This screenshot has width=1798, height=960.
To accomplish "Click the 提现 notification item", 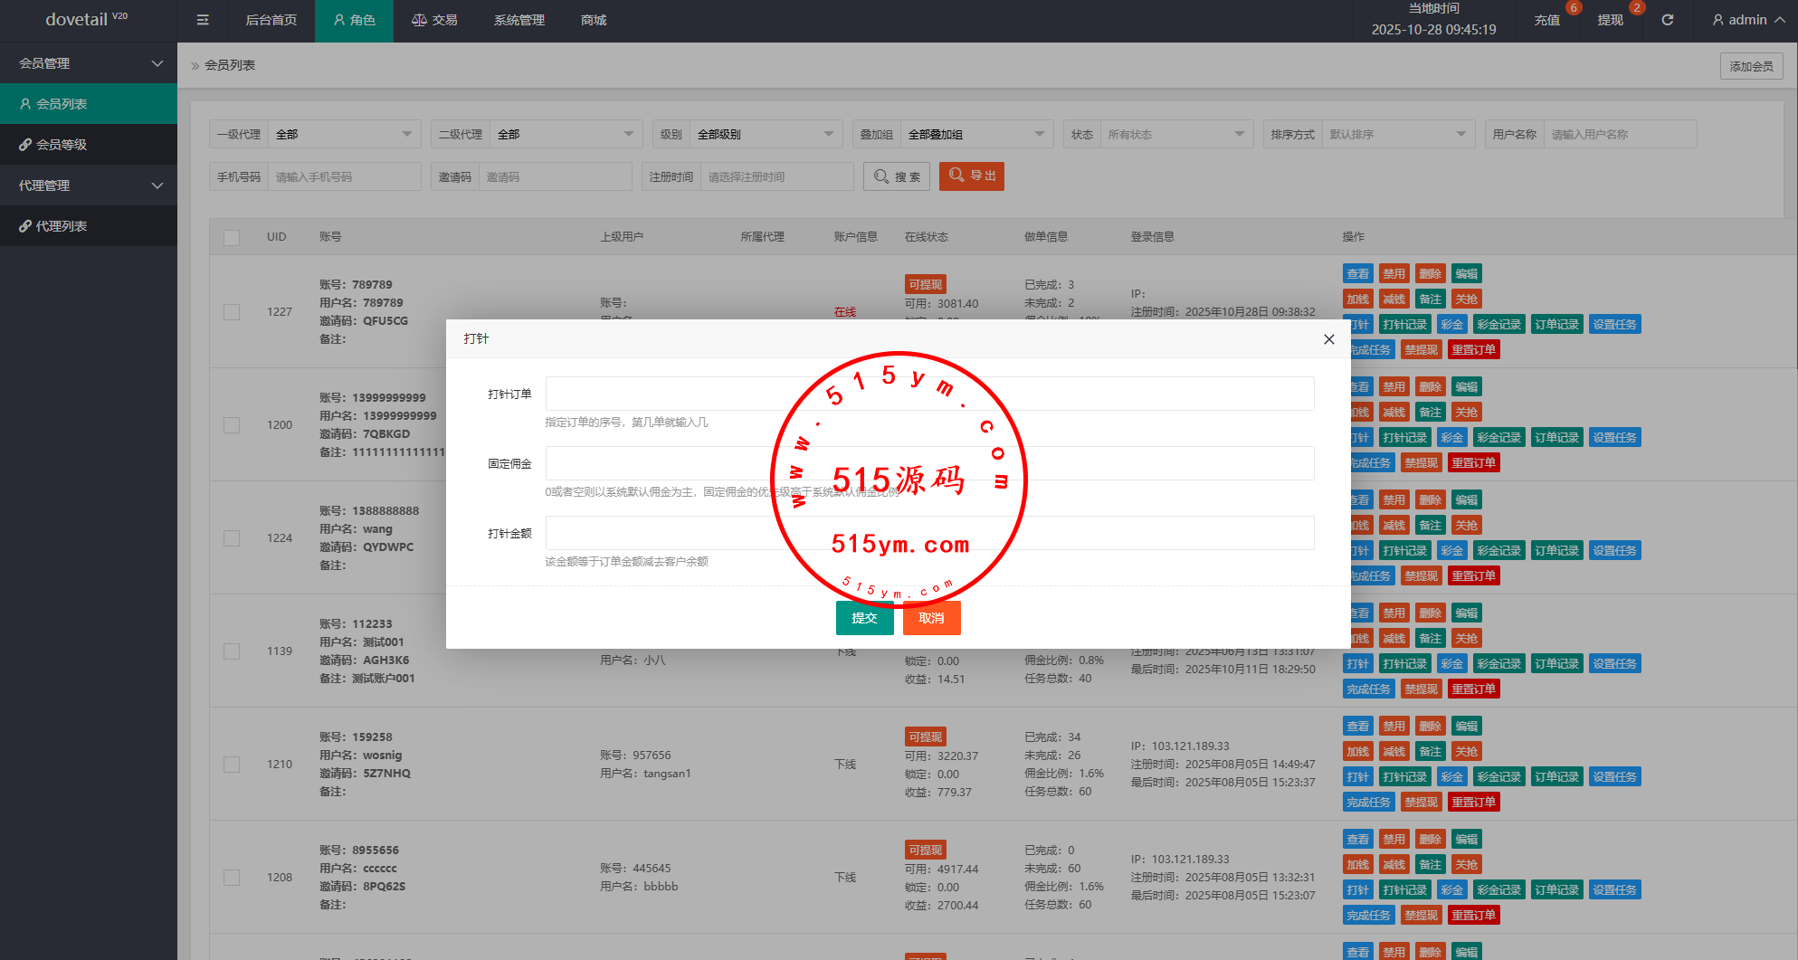I will point(1611,20).
